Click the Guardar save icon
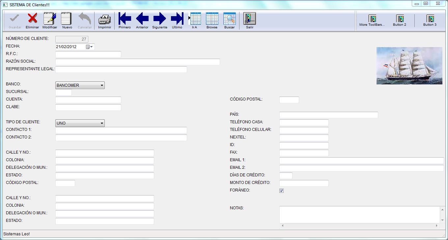 pos(14,19)
